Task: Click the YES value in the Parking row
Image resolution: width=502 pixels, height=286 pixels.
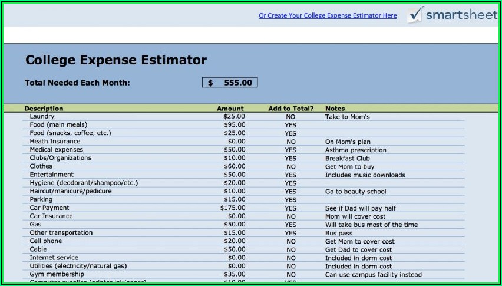Action: 290,200
